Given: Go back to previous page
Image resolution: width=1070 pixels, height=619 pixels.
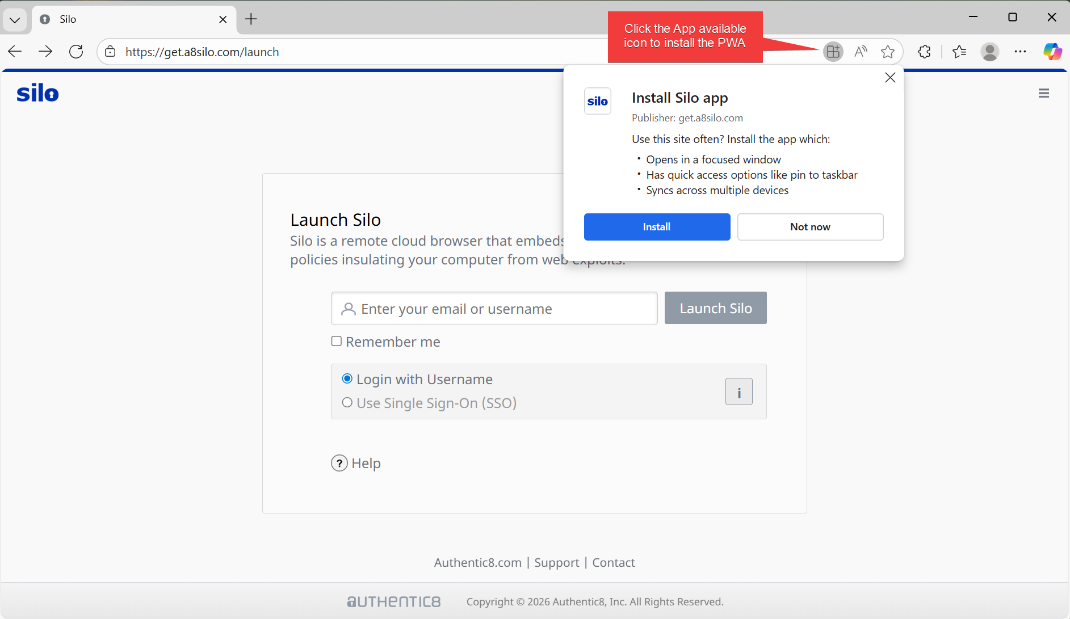Looking at the screenshot, I should pos(15,52).
